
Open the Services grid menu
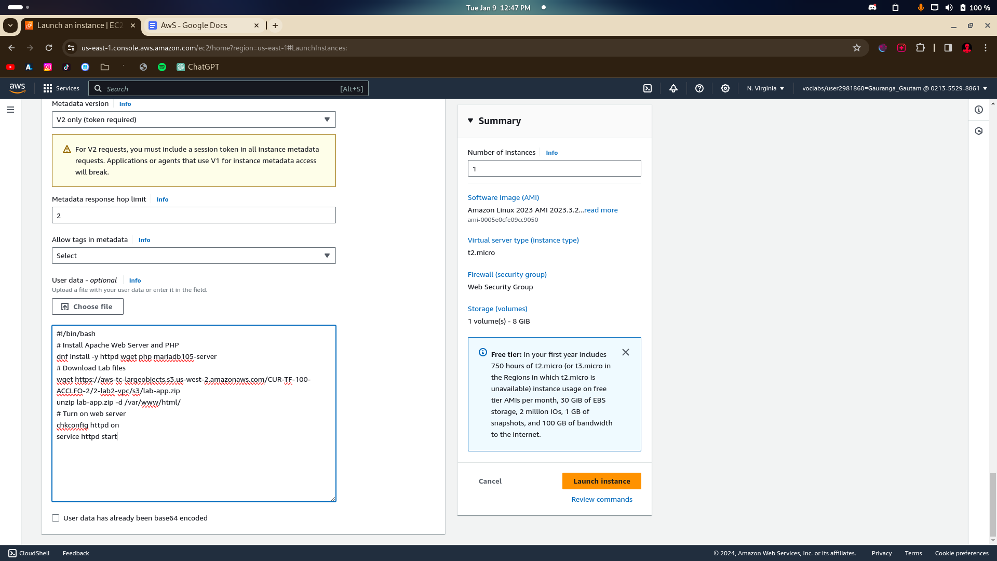(61, 88)
